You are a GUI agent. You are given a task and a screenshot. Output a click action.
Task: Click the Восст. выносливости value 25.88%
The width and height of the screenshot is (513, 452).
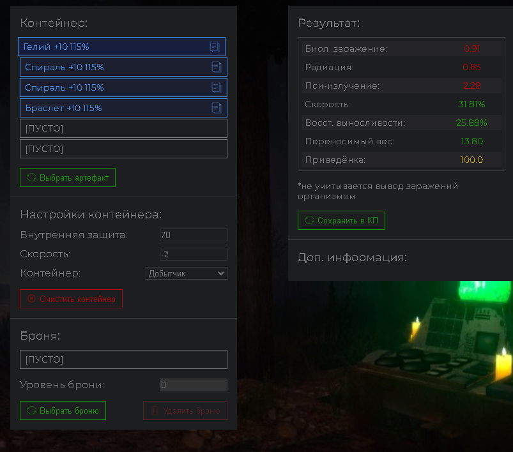pyautogui.click(x=471, y=123)
